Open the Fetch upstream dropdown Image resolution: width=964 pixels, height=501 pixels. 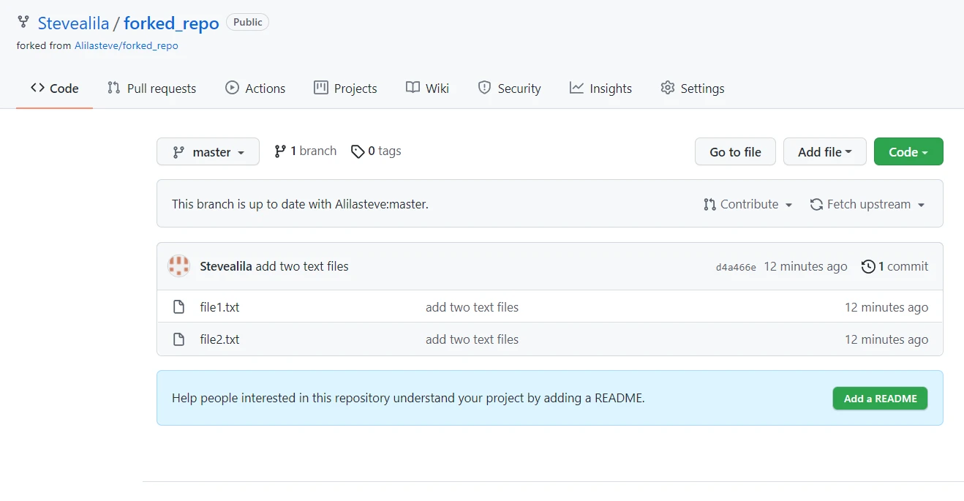[x=867, y=204]
